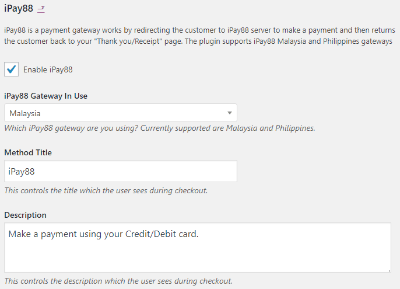This screenshot has width=400, height=289.
Task: Click the iPay88 section heading
Action: (18, 9)
